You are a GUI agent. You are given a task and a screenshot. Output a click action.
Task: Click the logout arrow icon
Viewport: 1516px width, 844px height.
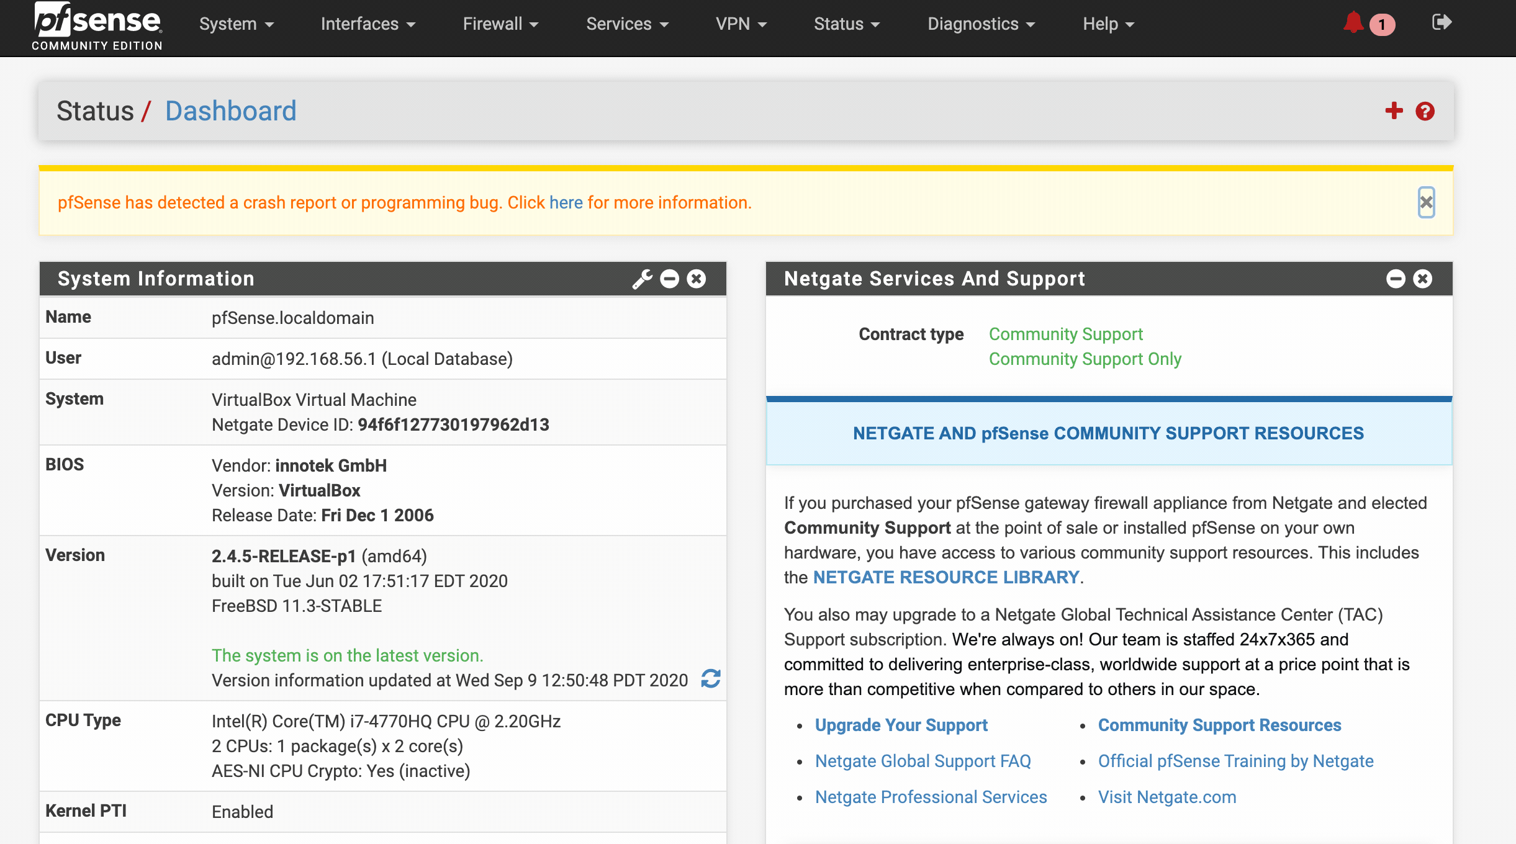[1442, 22]
